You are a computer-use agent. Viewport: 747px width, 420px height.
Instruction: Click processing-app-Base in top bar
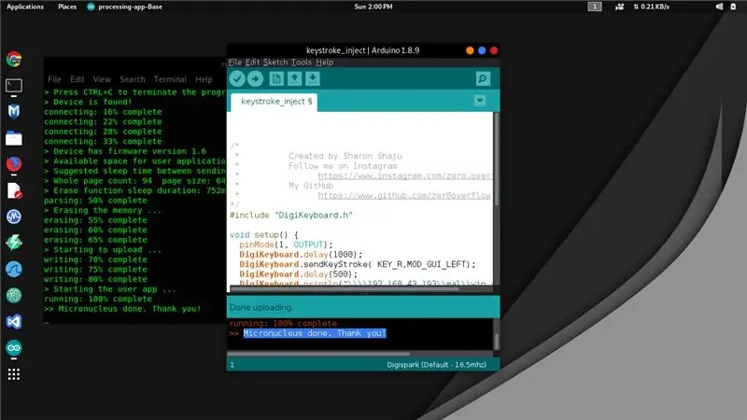click(x=125, y=7)
